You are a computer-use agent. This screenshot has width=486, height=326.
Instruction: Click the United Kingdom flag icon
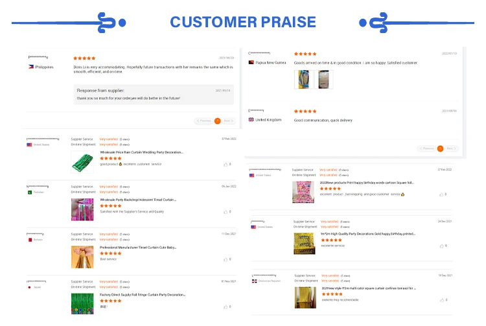click(251, 120)
